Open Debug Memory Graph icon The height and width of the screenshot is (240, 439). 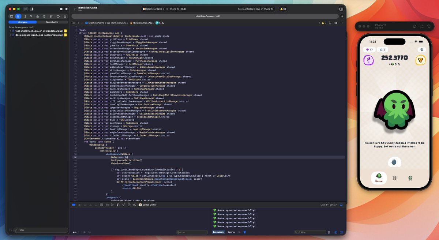click(x=113, y=205)
